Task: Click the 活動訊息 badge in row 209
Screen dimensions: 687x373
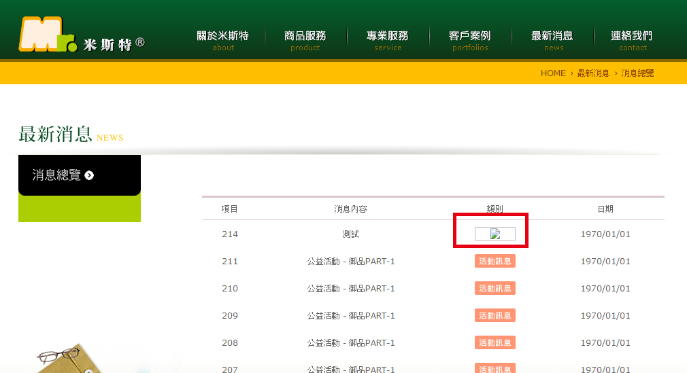Action: click(x=495, y=315)
